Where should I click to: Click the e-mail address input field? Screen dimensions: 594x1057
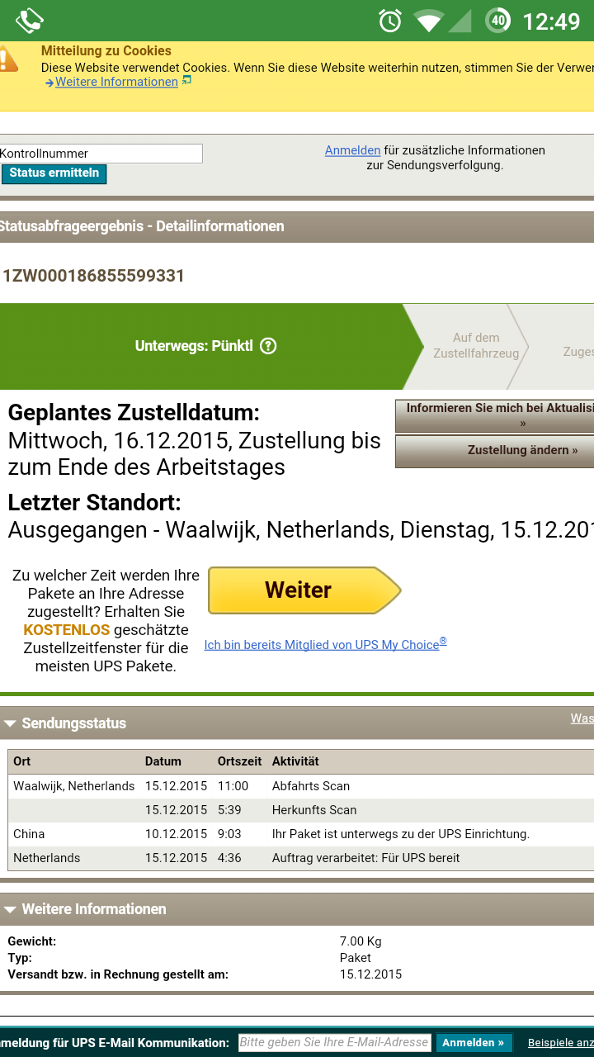click(334, 1042)
